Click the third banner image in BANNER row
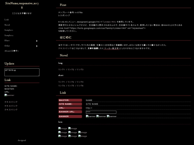The height and width of the screenshot is (145, 194). (x=112, y=116)
